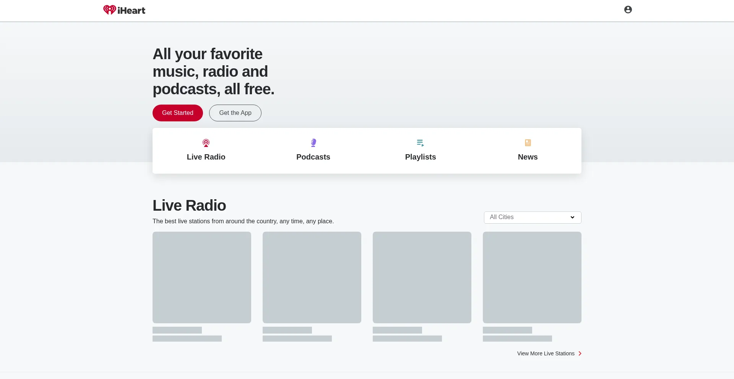Select the second live station placeholder card
Viewport: 734px width, 379px height.
312,277
